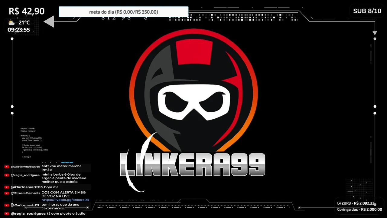Click YouTube icon beside @weevilmilgrau2955
Viewport: 387px width, 218px height.
(x=7, y=167)
